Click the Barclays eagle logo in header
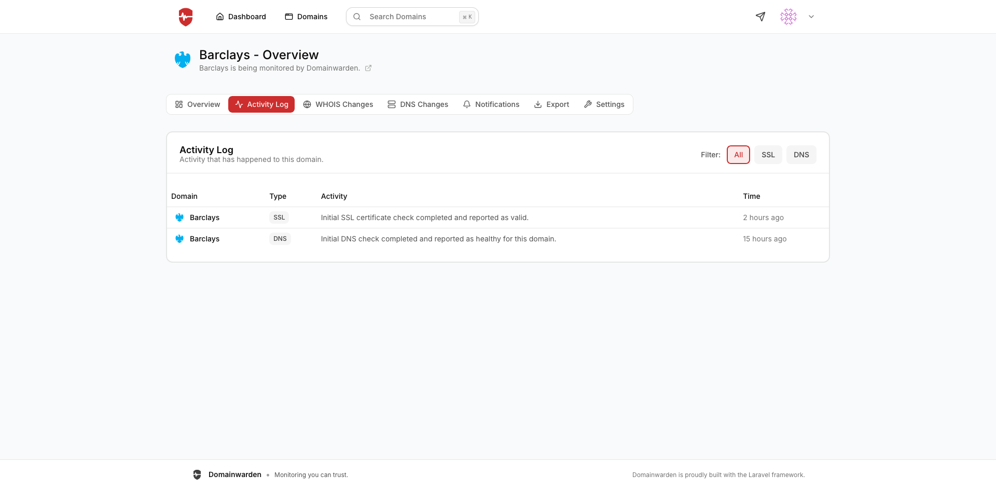 (183, 60)
